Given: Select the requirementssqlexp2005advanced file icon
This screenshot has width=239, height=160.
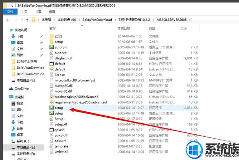Looking at the screenshot, I should pyautogui.click(x=52, y=102).
